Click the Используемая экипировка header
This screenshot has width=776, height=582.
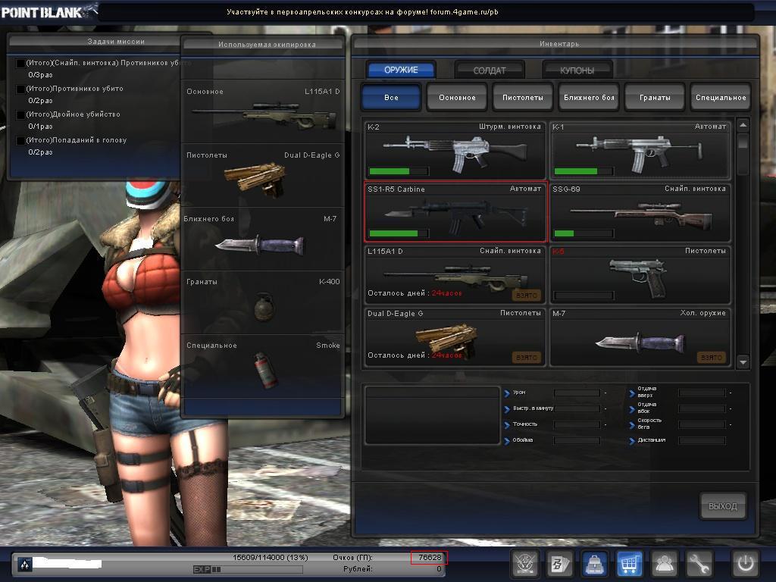tap(267, 45)
